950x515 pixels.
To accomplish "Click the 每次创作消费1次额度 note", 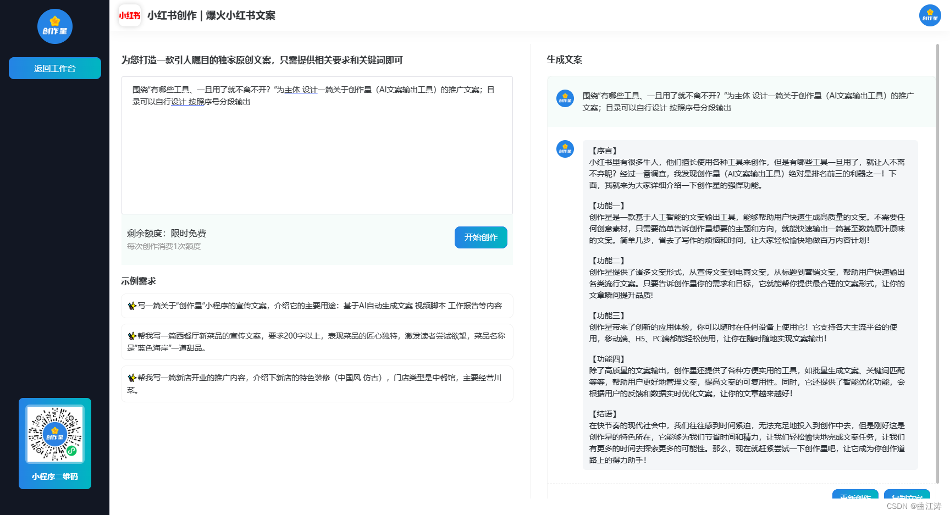I will click(x=164, y=246).
